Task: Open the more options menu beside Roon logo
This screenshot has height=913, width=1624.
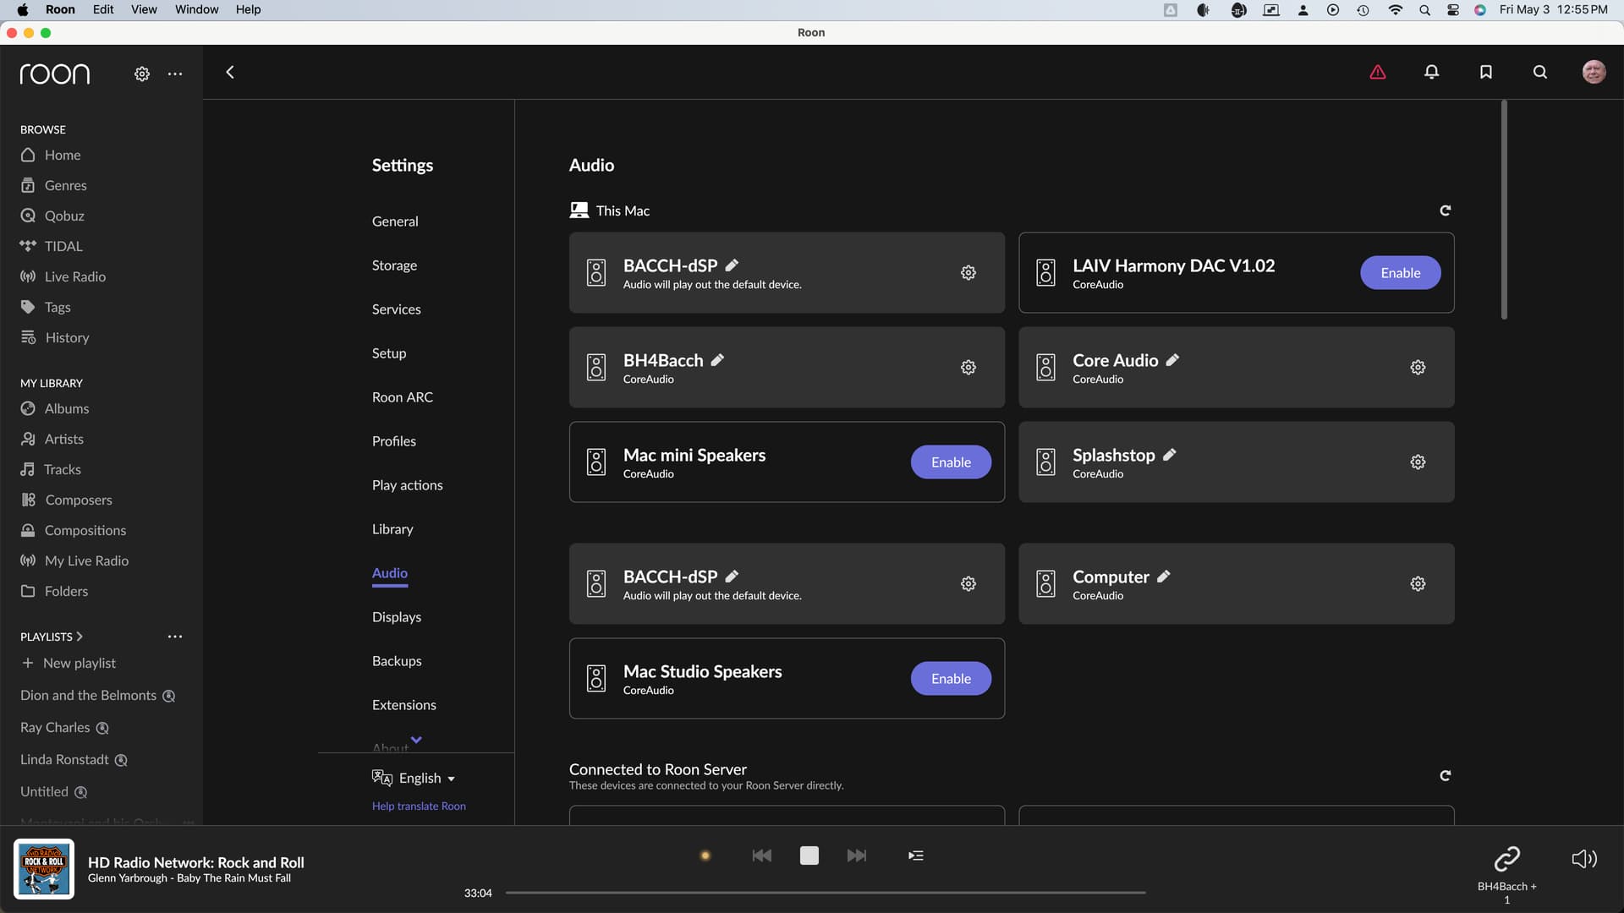Action: (x=175, y=74)
